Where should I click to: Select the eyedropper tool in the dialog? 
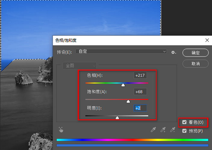point(153,130)
